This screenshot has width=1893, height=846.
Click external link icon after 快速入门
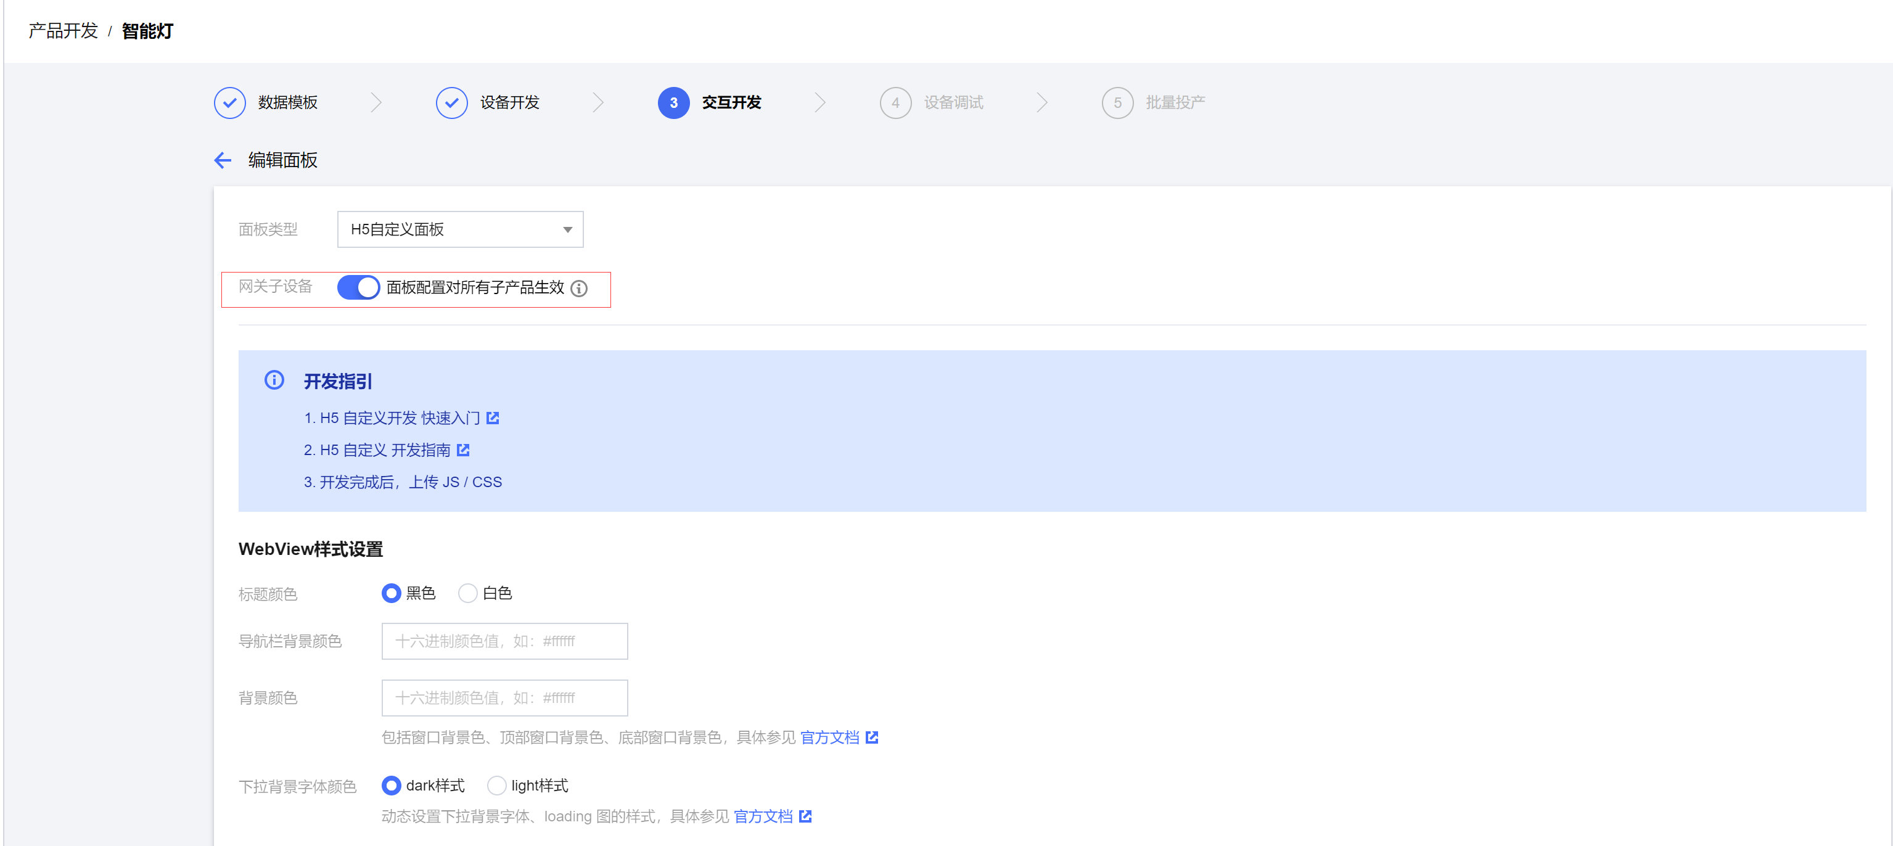pyautogui.click(x=493, y=418)
